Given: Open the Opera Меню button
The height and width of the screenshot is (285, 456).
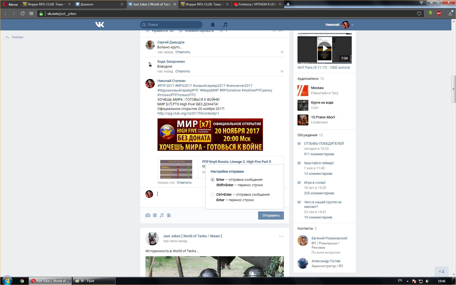Looking at the screenshot, I should tap(11, 4).
